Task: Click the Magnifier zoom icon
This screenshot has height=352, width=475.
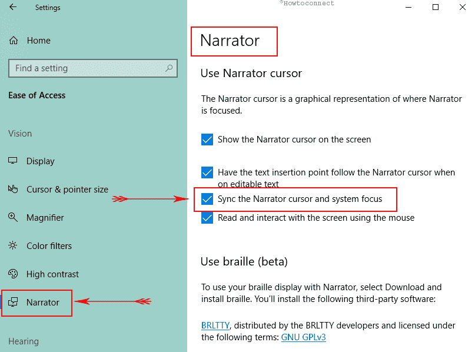Action: 13,217
